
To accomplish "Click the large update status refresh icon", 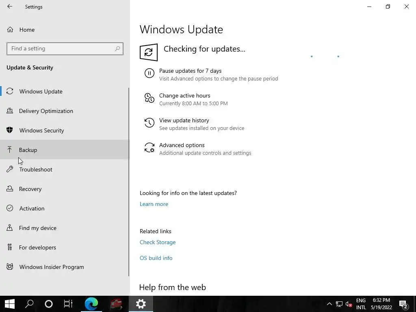I will [x=149, y=52].
